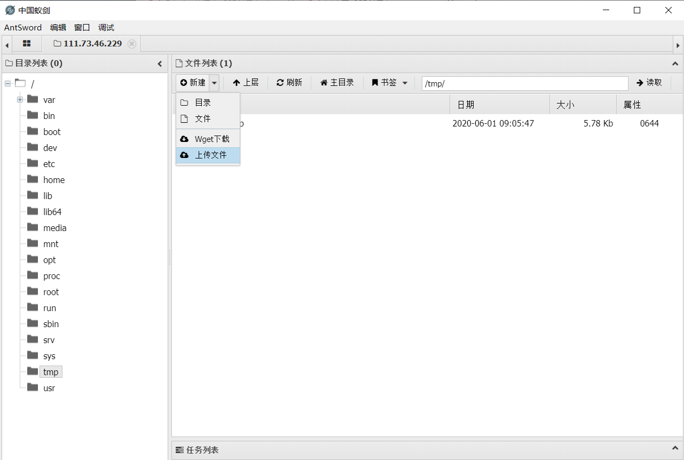
Task: Click the 上传文件 cloud upload icon
Action: click(x=184, y=155)
